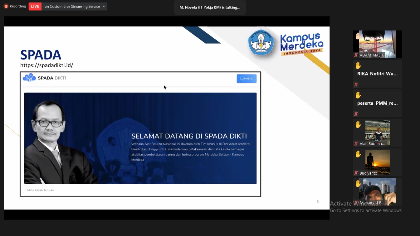Click muted microphone icon beside Budiyanto
Viewport: 420px width, 236px height.
[356, 173]
